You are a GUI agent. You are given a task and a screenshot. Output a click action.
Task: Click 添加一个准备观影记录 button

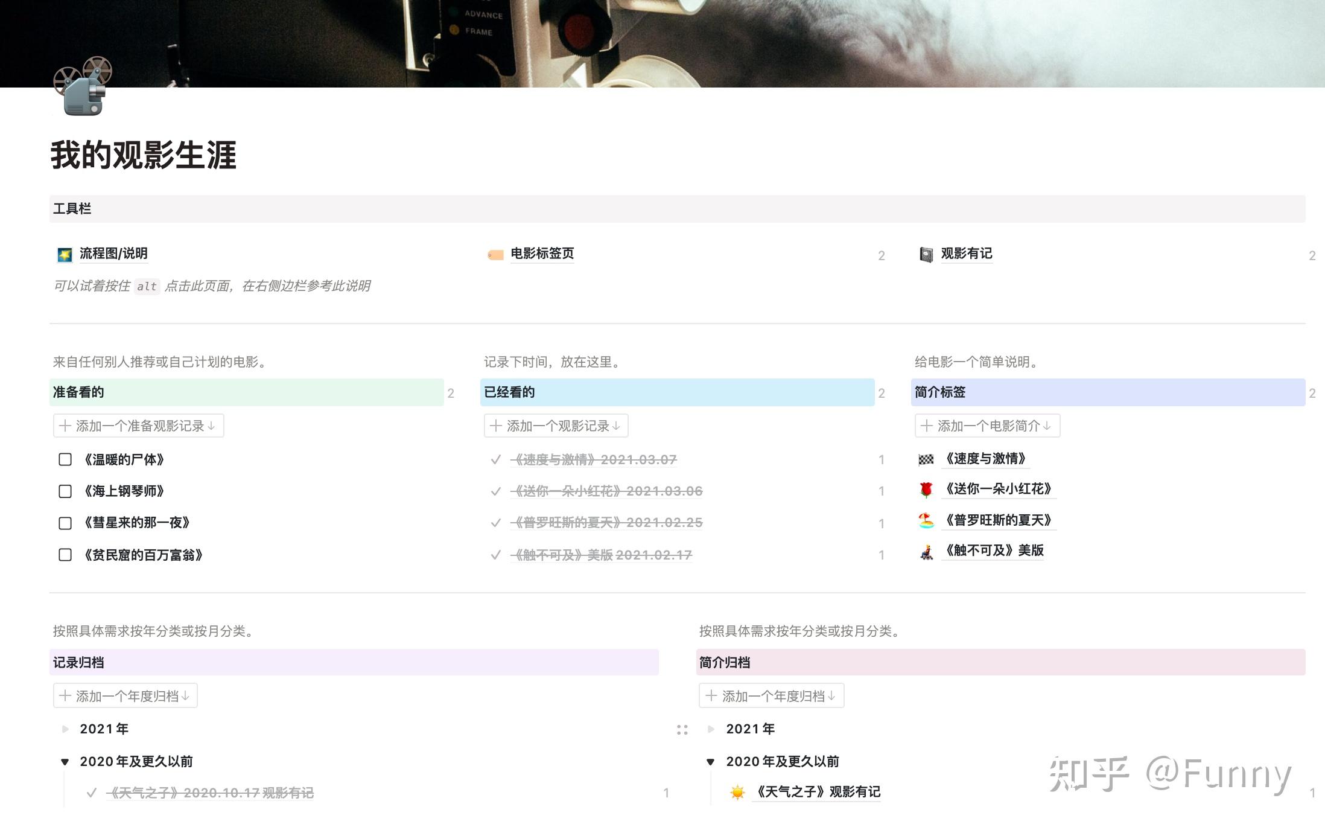tap(138, 426)
